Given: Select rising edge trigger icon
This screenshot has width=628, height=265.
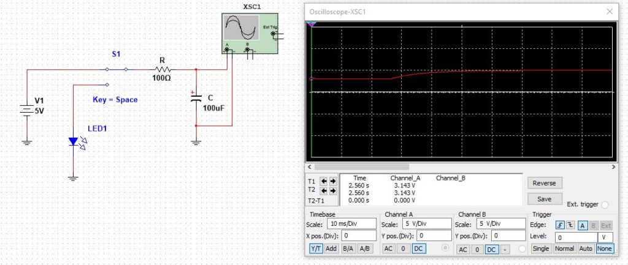Looking at the screenshot, I should (x=560, y=225).
